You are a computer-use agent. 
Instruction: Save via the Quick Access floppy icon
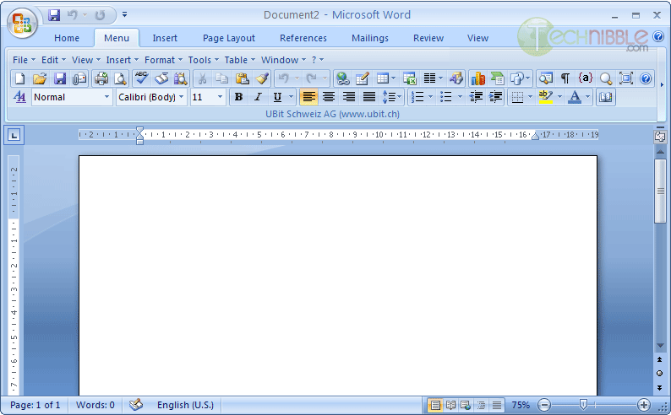pyautogui.click(x=54, y=15)
